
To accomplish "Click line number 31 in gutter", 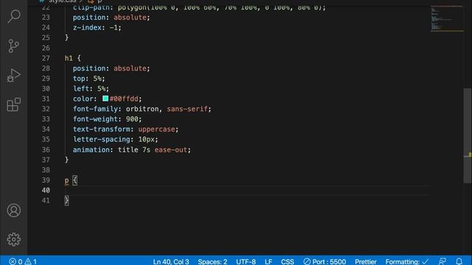I will tap(46, 99).
